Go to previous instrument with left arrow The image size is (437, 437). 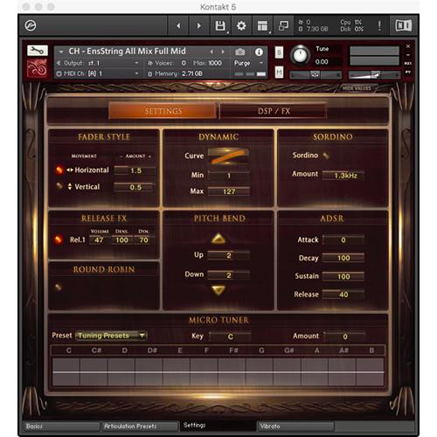178,26
